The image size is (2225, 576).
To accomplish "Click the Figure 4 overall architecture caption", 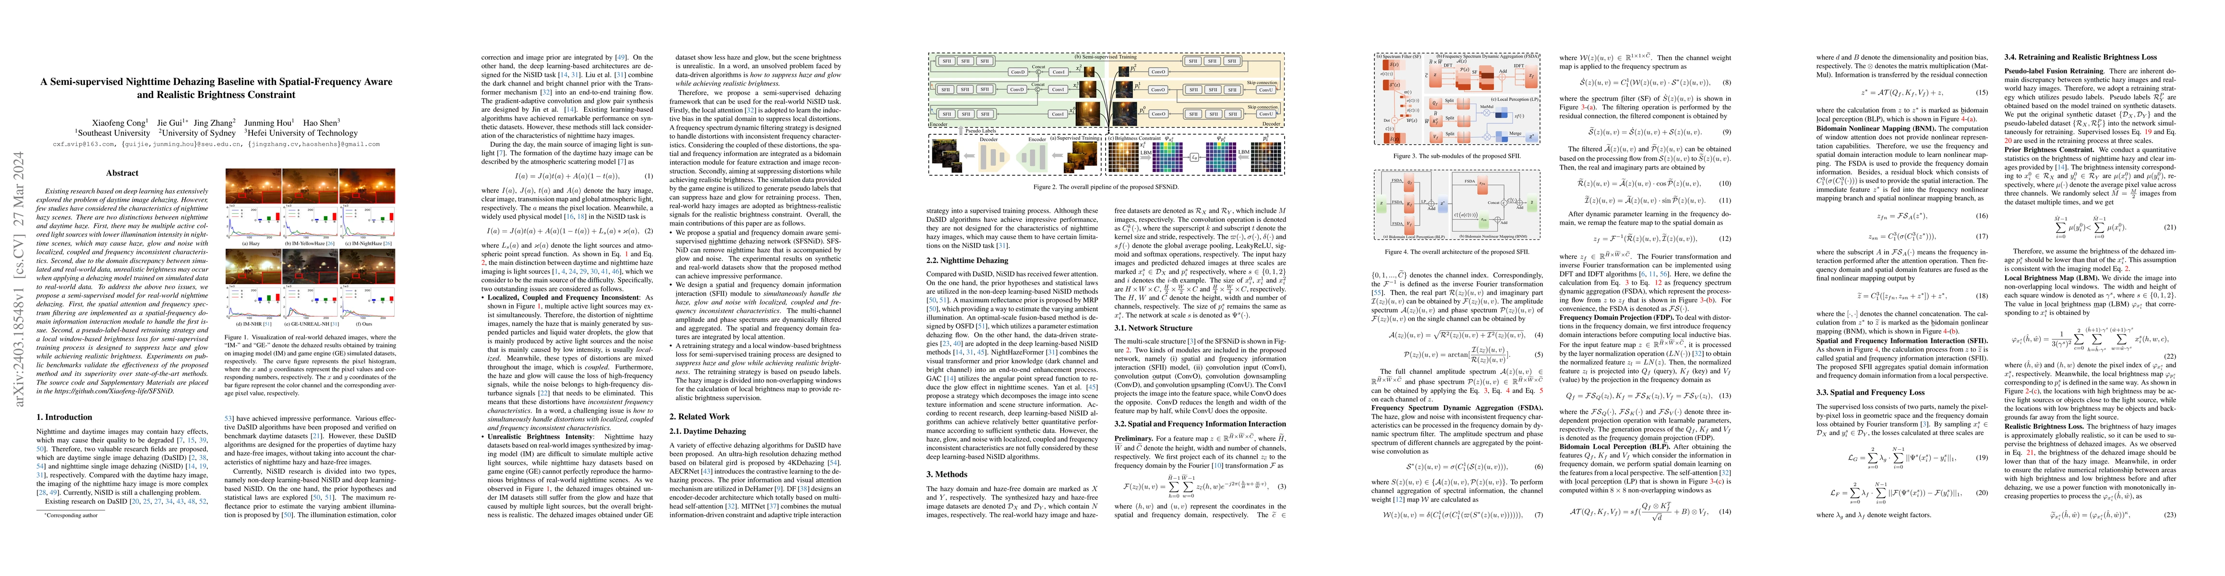I will [x=1456, y=252].
